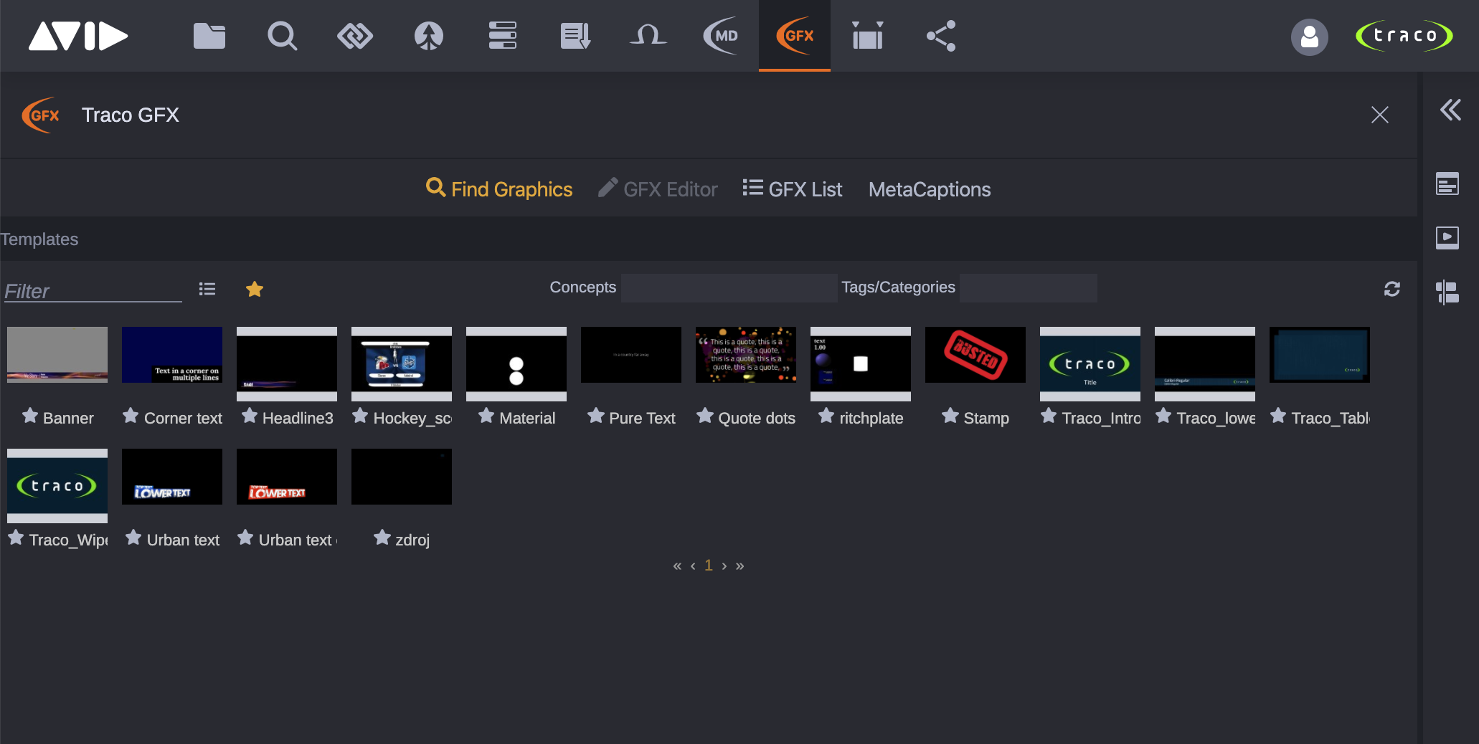Image resolution: width=1479 pixels, height=744 pixels.
Task: Open the stacked servers icon app
Action: tap(502, 36)
